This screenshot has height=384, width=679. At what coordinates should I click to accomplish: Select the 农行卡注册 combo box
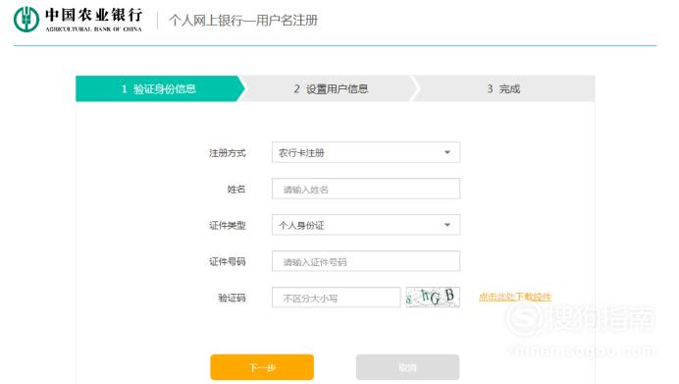[366, 152]
